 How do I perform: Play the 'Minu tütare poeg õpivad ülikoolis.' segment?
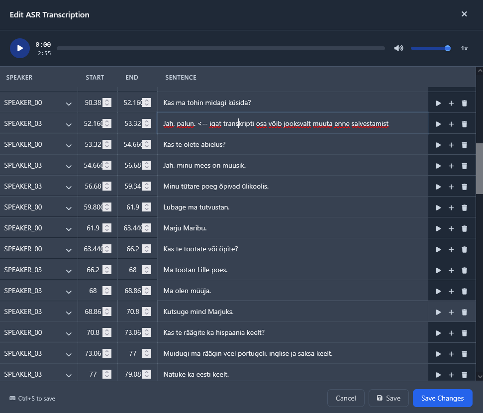click(x=438, y=187)
